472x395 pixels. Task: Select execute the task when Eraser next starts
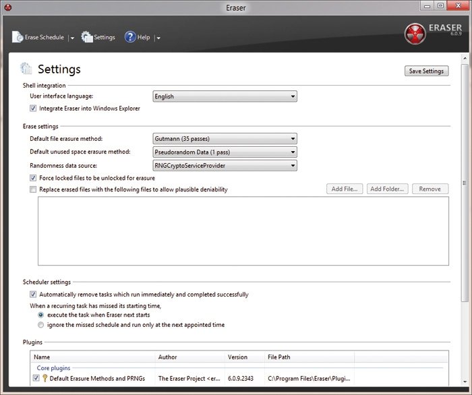[41, 315]
